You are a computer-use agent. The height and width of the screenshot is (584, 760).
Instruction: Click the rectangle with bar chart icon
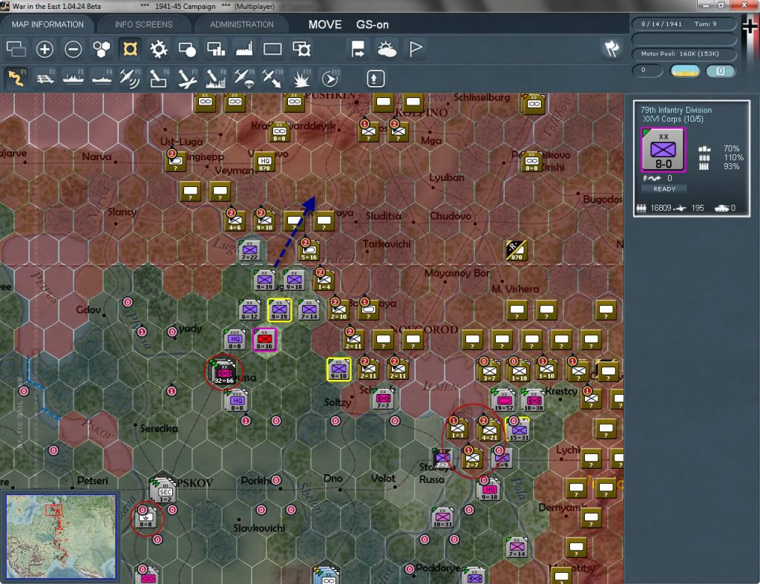(216, 49)
